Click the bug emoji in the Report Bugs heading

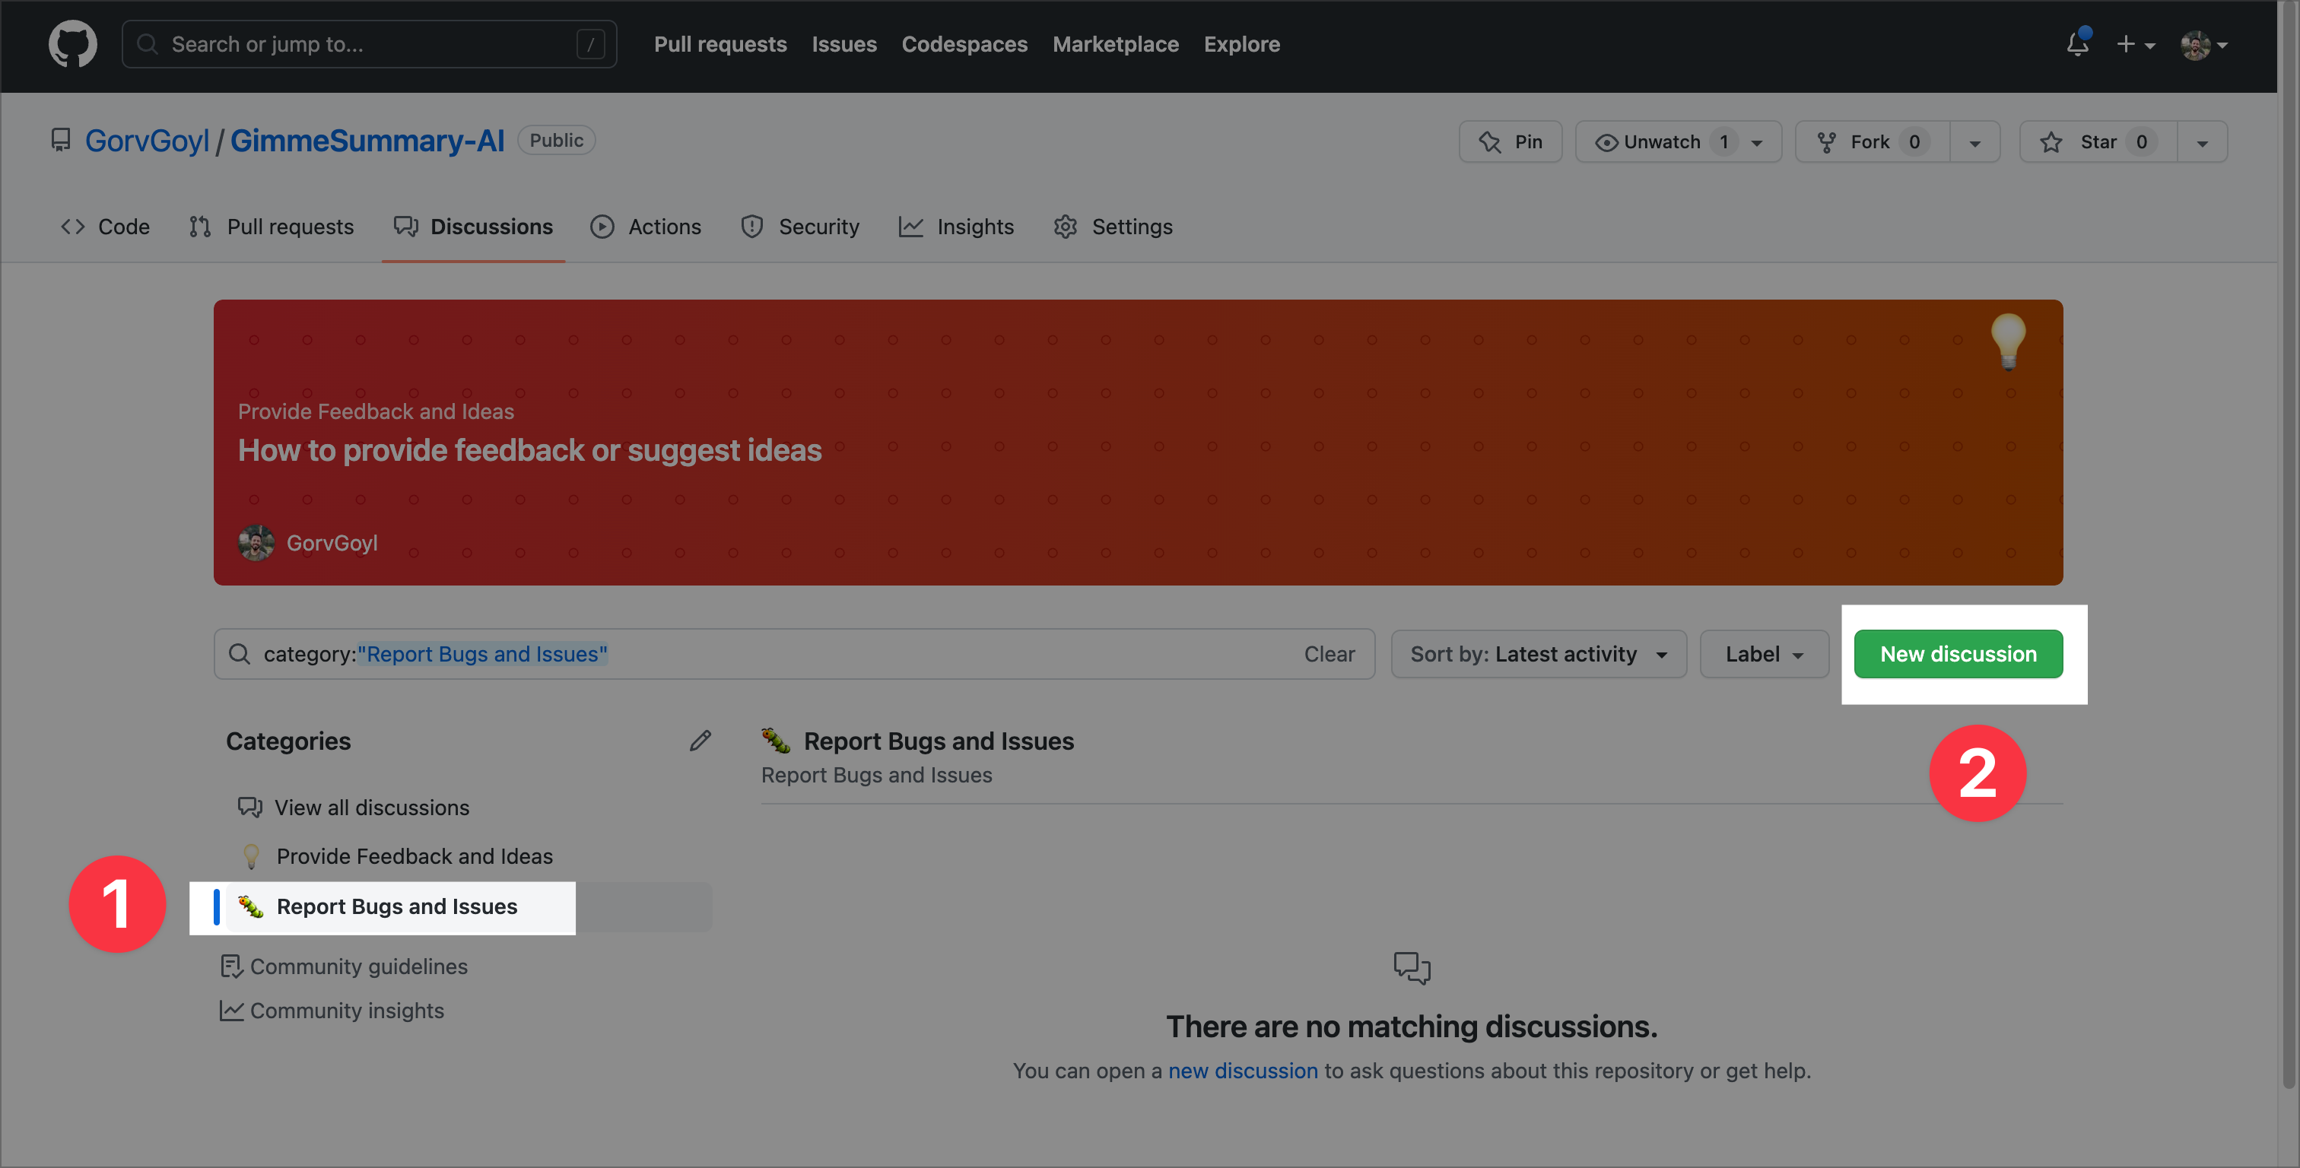pos(776,741)
